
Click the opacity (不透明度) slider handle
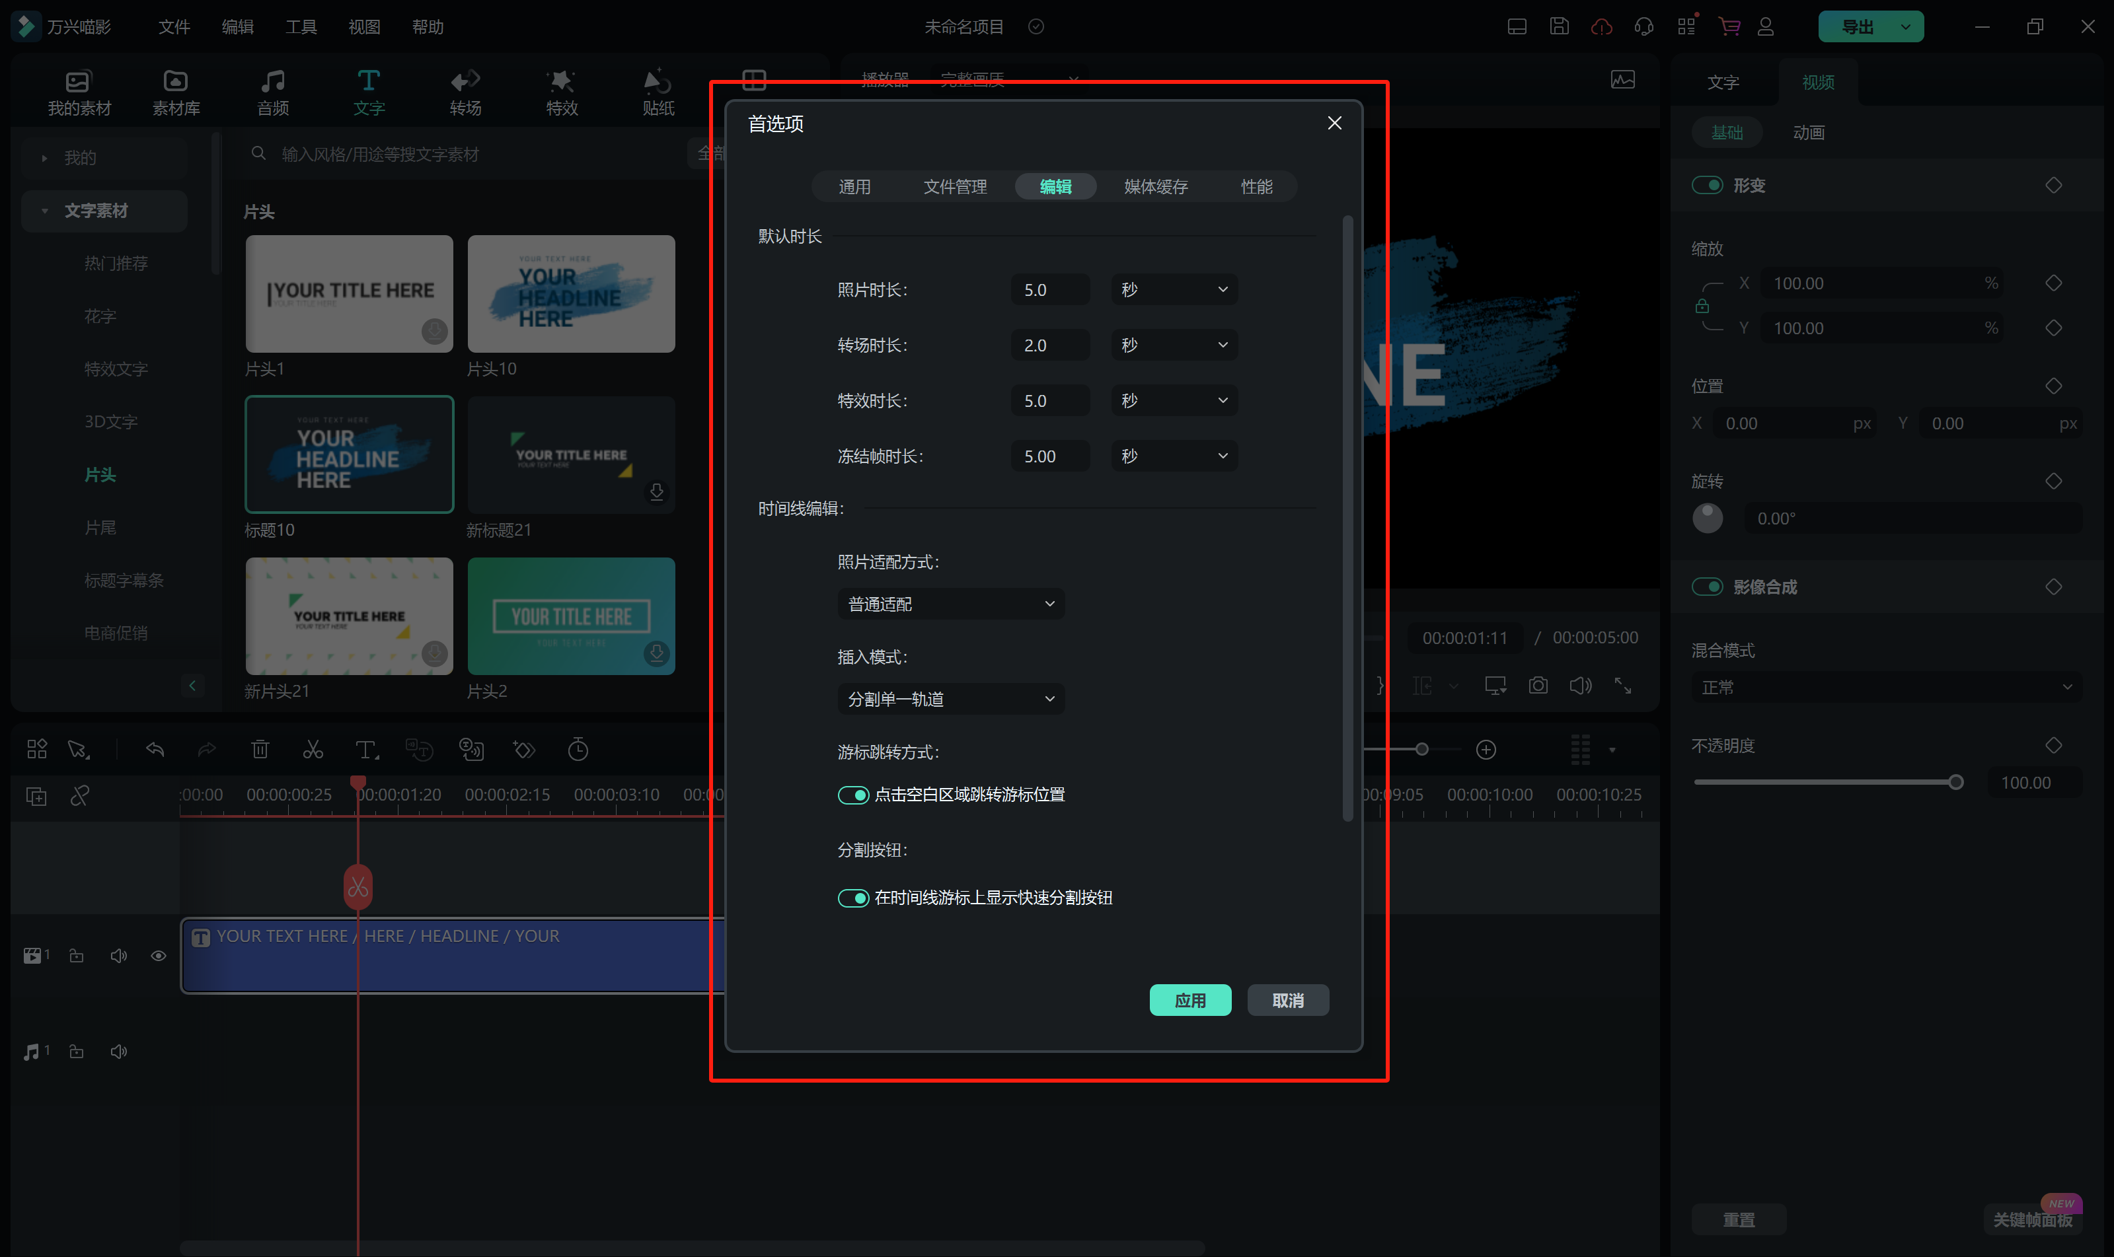[x=1955, y=783]
